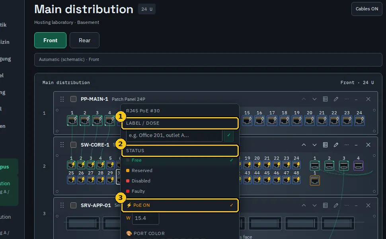Edit SRV-APP-01 with the pencil icon
Screen dimensions: 386x239
click(336, 206)
